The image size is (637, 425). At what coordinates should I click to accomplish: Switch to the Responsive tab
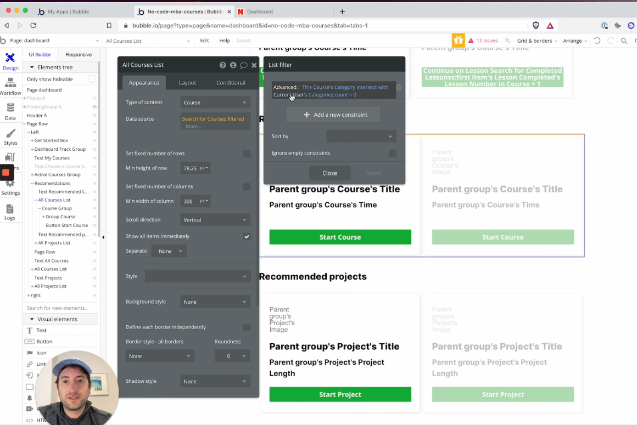click(x=78, y=54)
